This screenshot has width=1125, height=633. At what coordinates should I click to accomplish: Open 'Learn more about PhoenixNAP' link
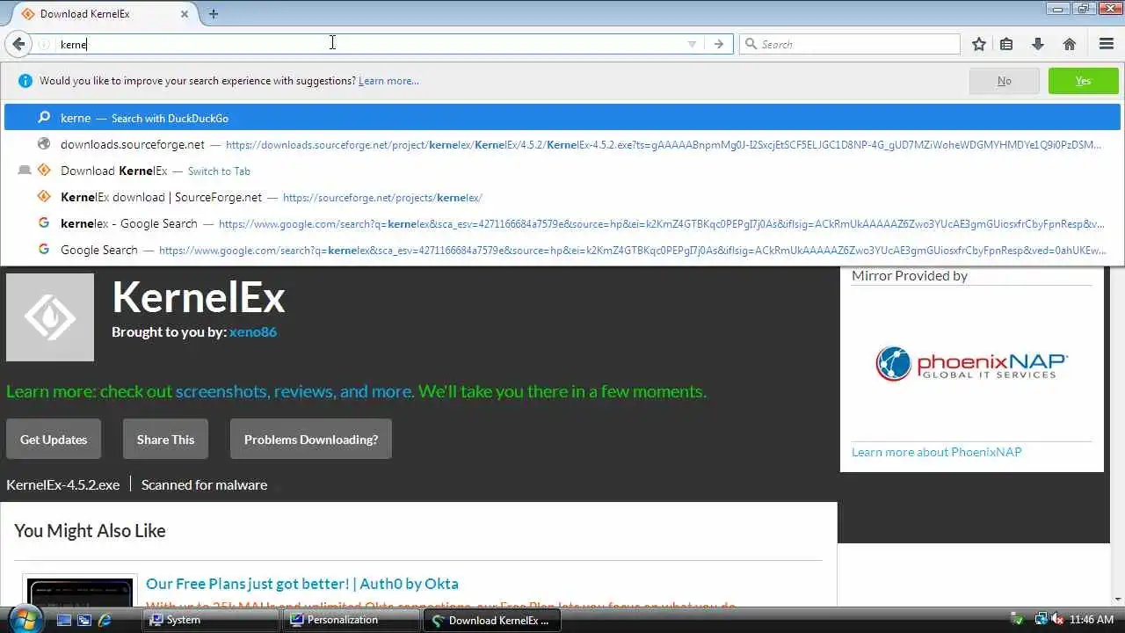click(x=937, y=452)
